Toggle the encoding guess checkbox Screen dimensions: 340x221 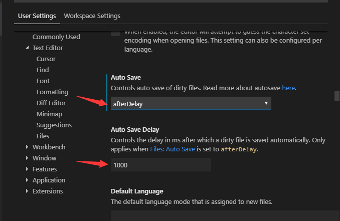click(x=115, y=33)
